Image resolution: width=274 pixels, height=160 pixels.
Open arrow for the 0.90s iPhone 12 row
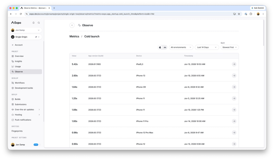234,144
